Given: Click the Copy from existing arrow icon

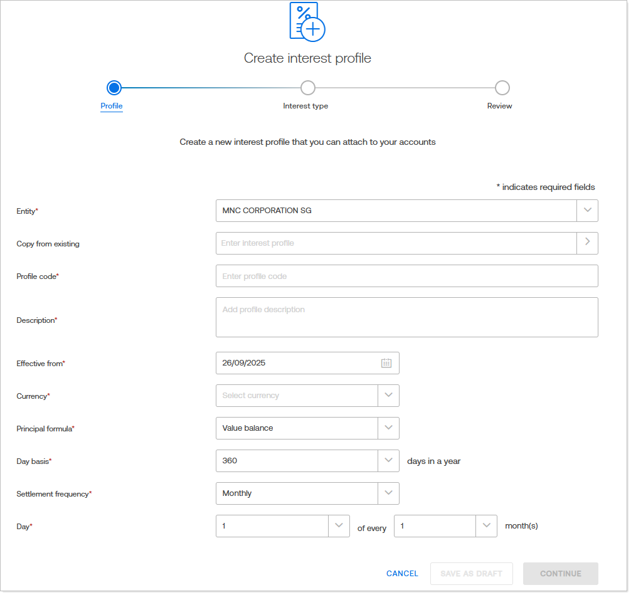Looking at the screenshot, I should 587,243.
